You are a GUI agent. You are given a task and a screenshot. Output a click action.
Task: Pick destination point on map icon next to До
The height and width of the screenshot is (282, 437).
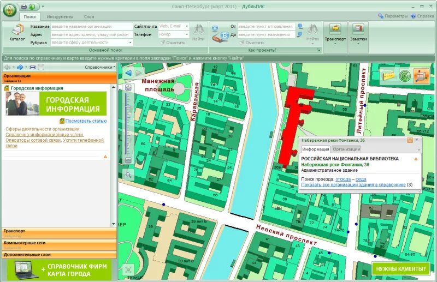pyautogui.click(x=300, y=34)
